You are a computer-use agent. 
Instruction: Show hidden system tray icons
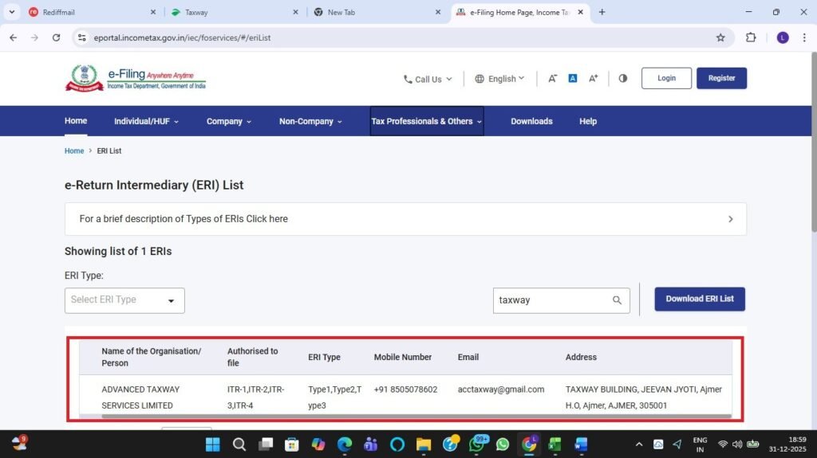[x=639, y=444]
